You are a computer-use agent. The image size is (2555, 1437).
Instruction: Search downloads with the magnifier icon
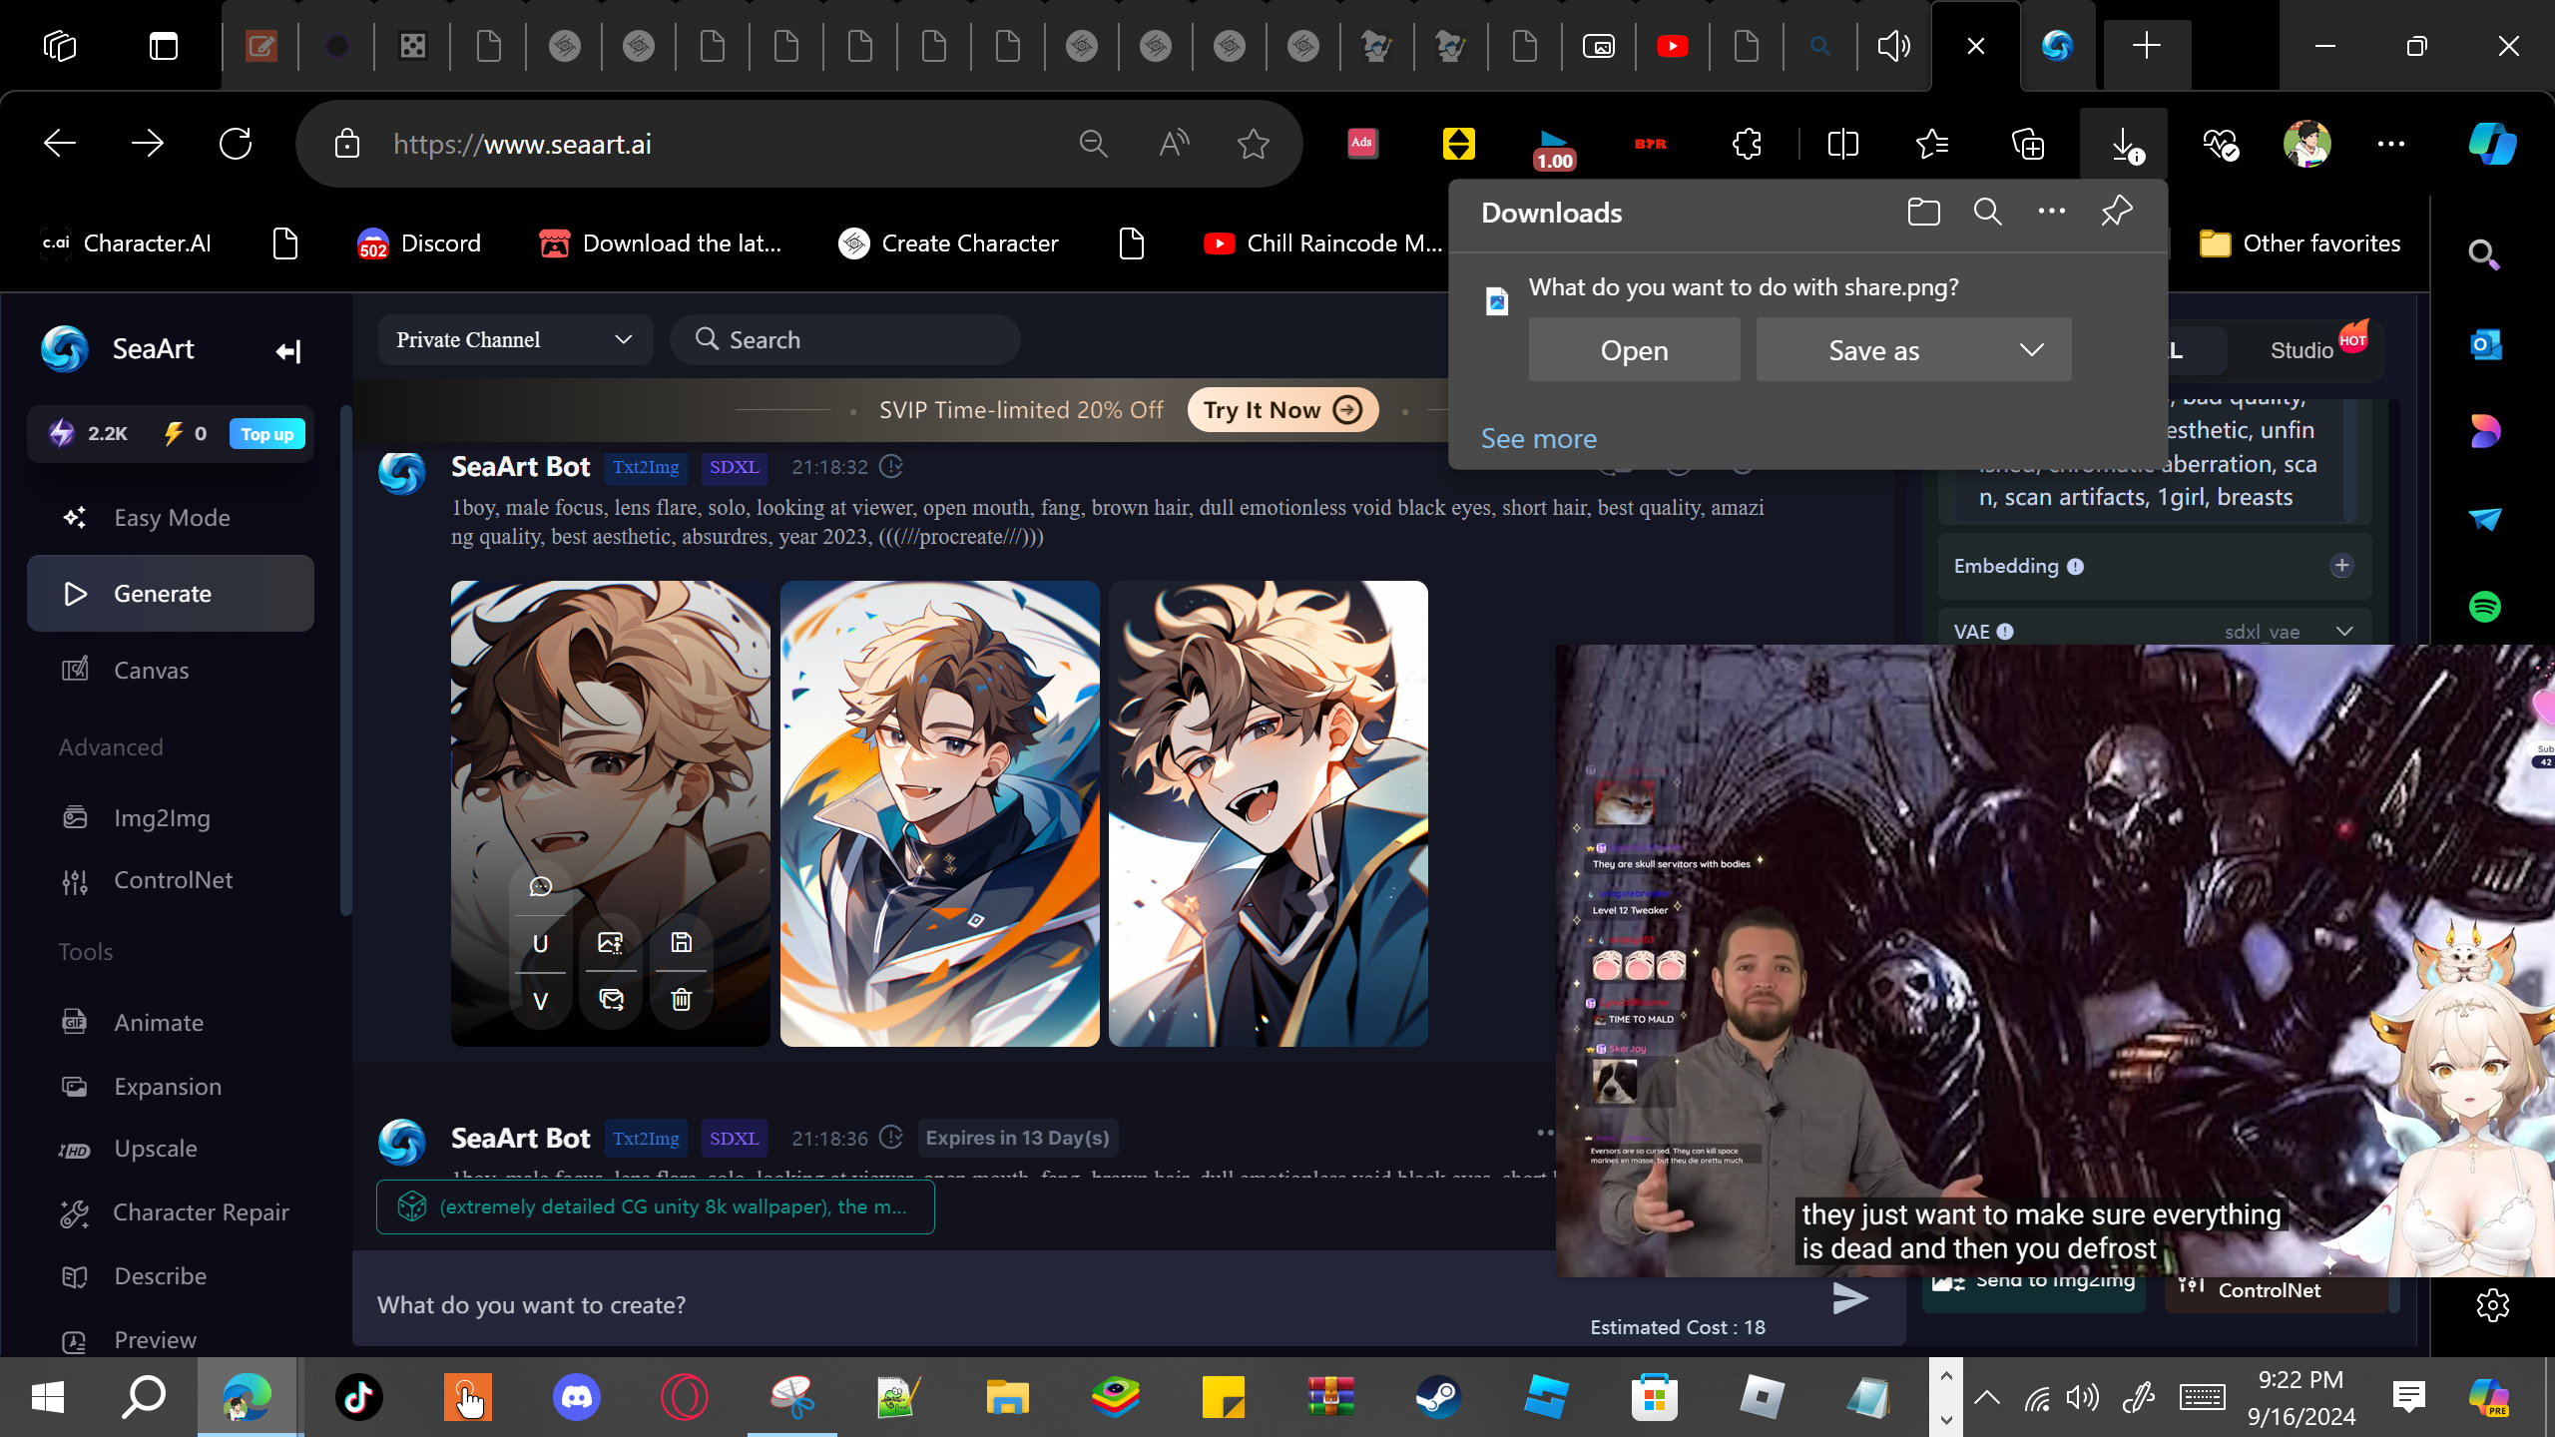(1987, 212)
